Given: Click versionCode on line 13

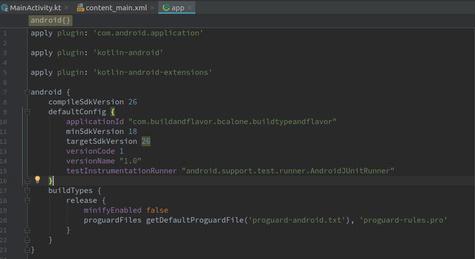Looking at the screenshot, I should click(91, 151).
